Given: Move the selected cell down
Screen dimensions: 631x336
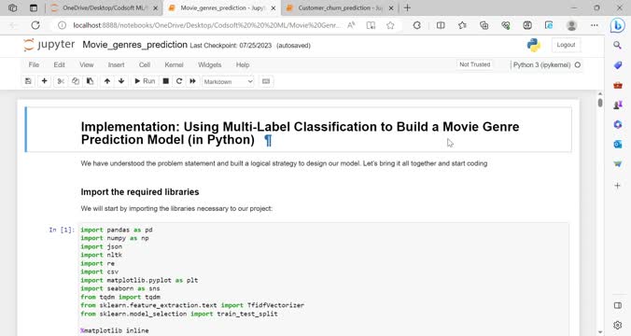Looking at the screenshot, I should coord(121,81).
